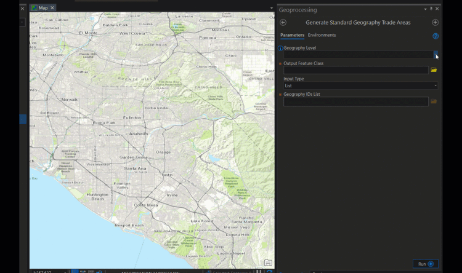Click the Garden Grove label on the map
The height and width of the screenshot is (273, 462).
coord(134,157)
